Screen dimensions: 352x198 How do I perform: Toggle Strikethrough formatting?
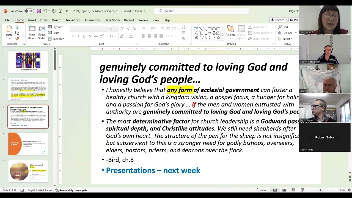coord(96,36)
